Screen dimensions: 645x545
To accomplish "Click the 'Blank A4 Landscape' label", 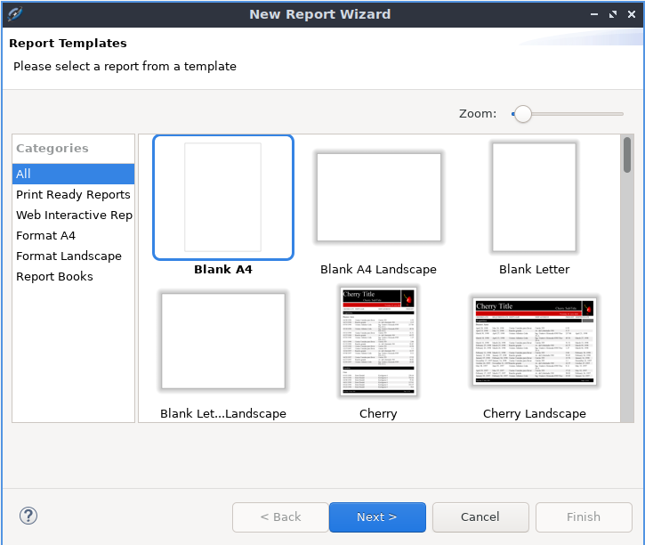I will click(378, 269).
